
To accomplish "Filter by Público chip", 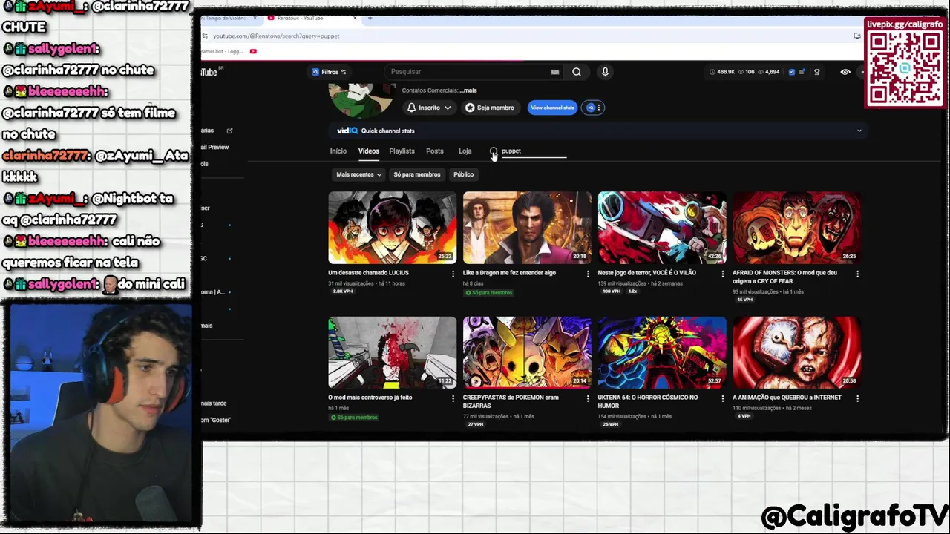I will pyautogui.click(x=463, y=174).
